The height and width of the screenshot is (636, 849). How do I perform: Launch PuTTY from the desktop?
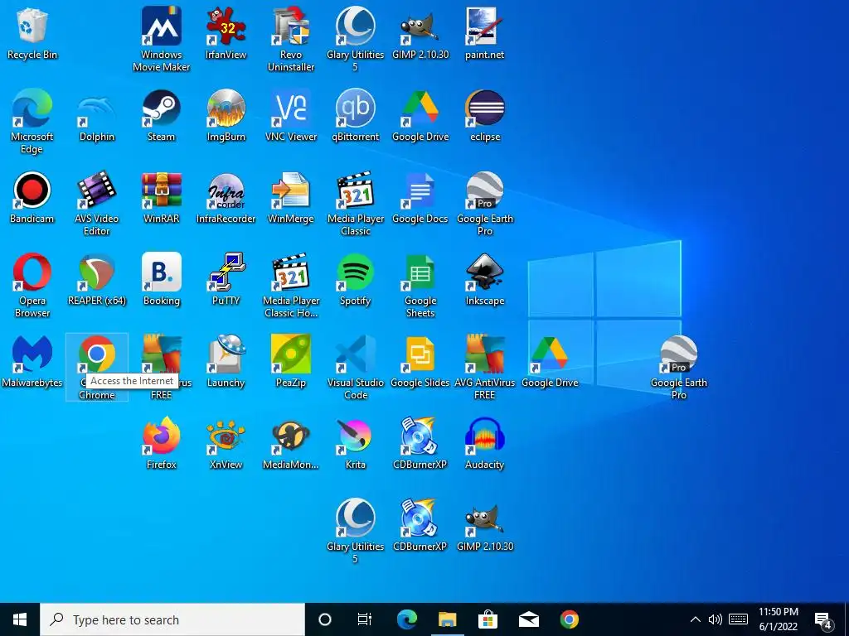(226, 278)
